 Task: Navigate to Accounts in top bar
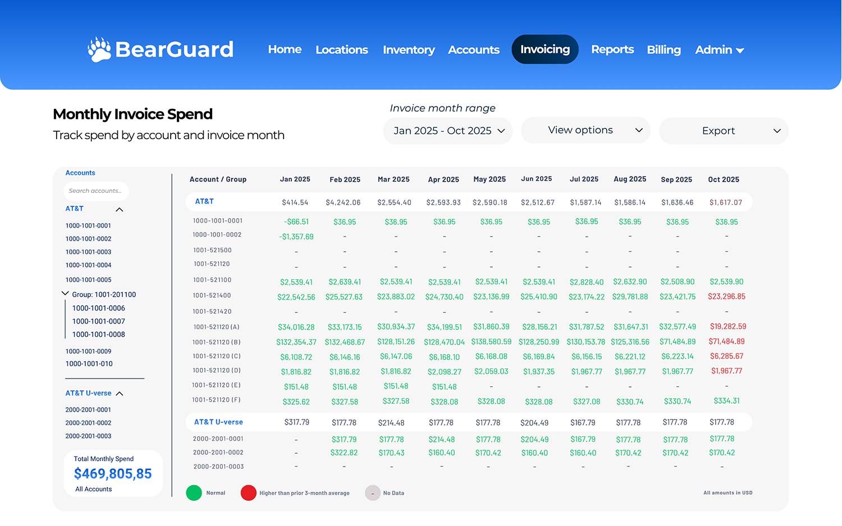click(x=474, y=50)
